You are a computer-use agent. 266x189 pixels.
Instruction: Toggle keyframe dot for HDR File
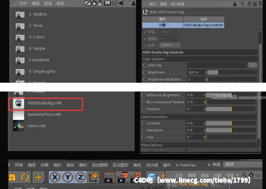(145, 65)
